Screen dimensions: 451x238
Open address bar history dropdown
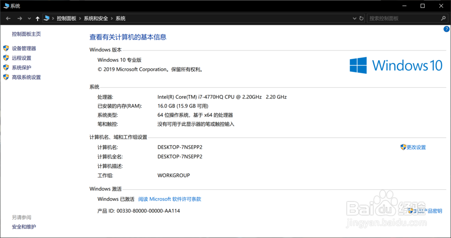(x=354, y=19)
